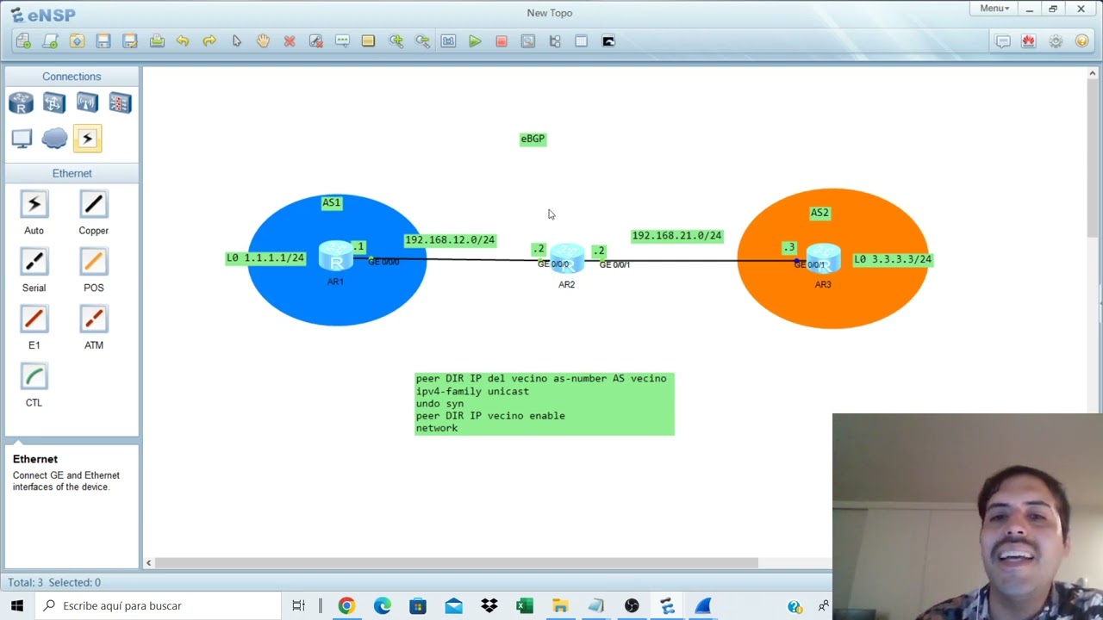Image resolution: width=1103 pixels, height=620 pixels.
Task: Open Google Chrome from the taskbar
Action: click(346, 606)
